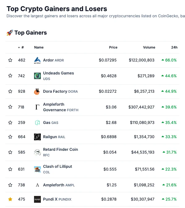Click the Clash of Lilliput logo icon

tap(37, 169)
